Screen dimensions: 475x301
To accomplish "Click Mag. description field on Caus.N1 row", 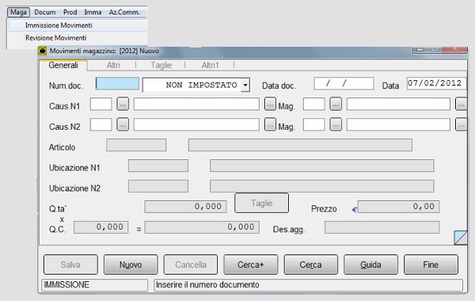I will pos(398,104).
